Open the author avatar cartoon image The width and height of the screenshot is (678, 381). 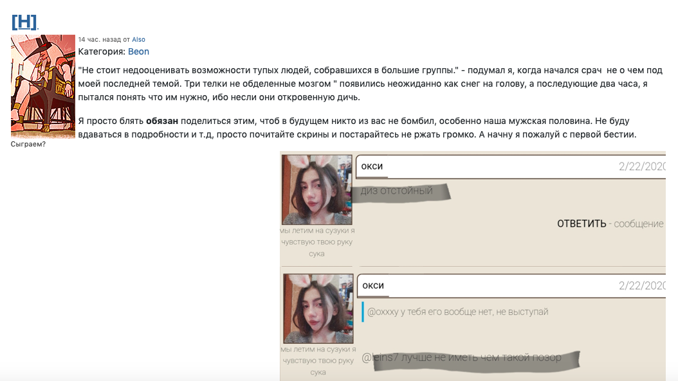pyautogui.click(x=43, y=86)
